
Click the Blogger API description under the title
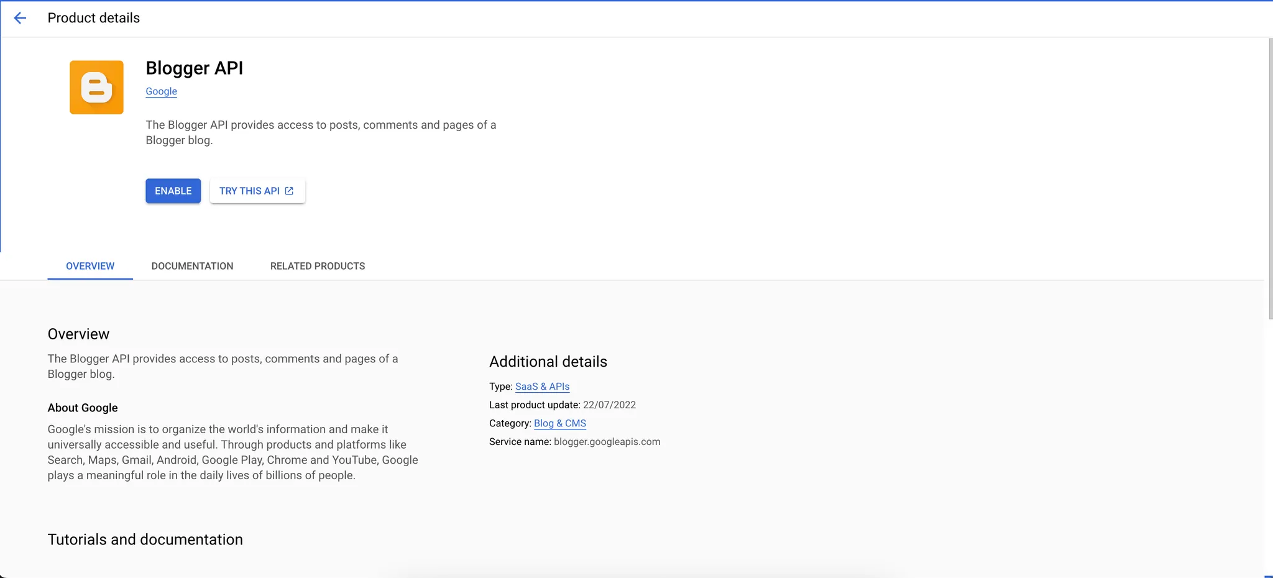click(x=321, y=132)
